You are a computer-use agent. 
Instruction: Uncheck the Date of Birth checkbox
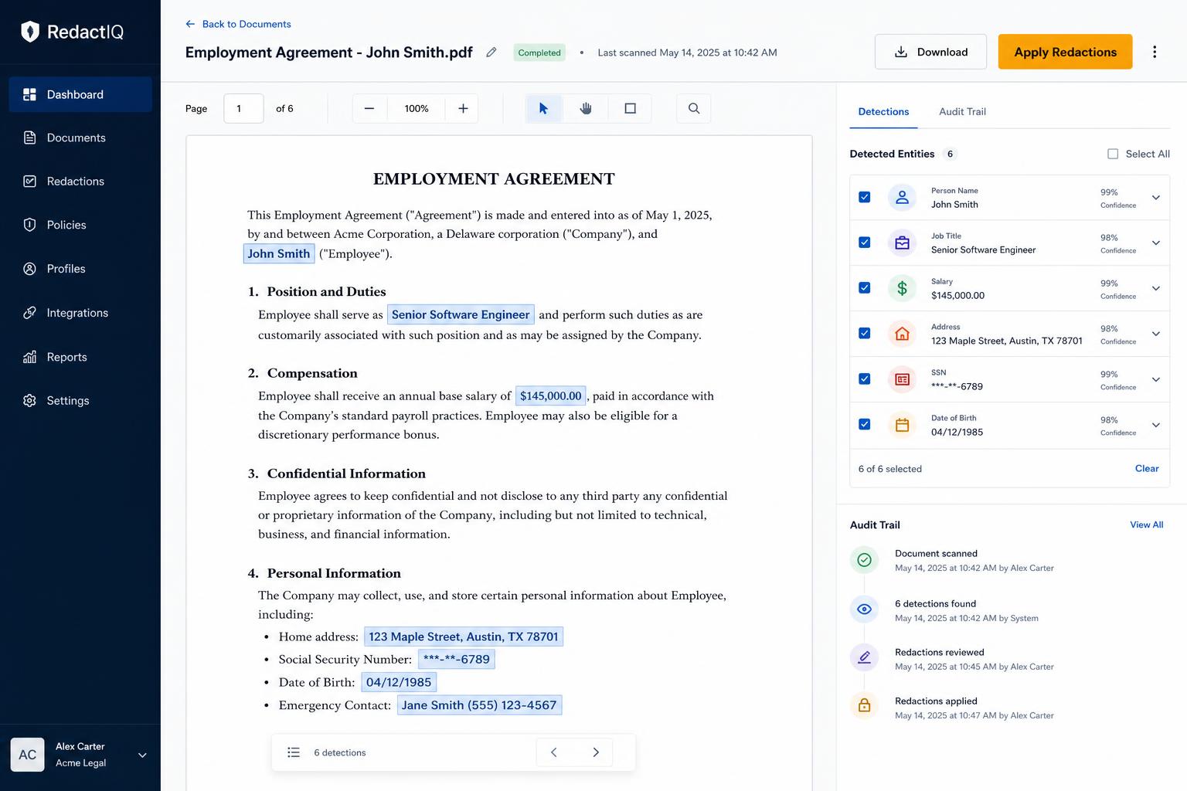pos(865,424)
